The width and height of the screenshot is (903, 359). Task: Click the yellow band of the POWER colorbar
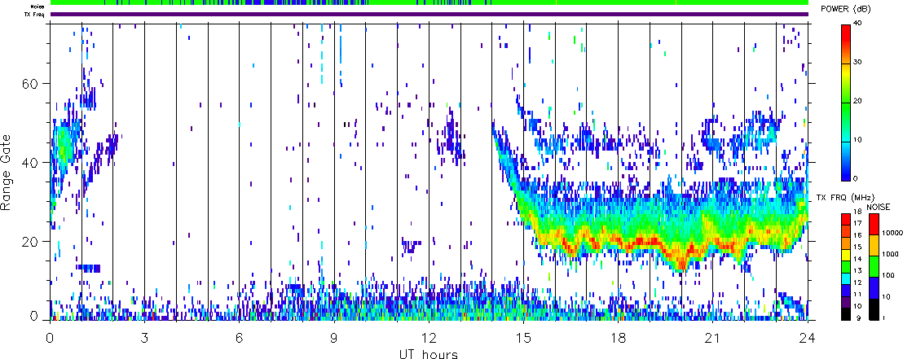click(x=847, y=72)
